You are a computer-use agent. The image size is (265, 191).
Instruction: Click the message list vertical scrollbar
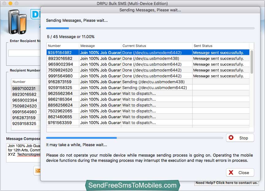click(x=252, y=62)
